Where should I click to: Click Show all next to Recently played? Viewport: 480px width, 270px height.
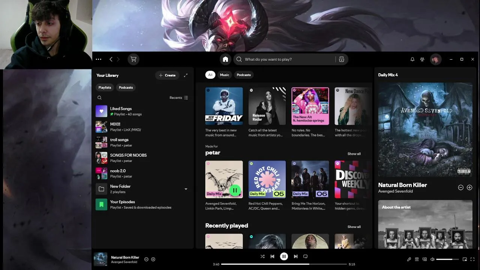354,227
